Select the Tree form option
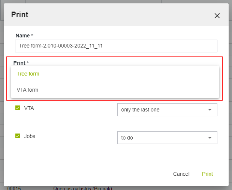This screenshot has height=190, width=232. (x=28, y=74)
